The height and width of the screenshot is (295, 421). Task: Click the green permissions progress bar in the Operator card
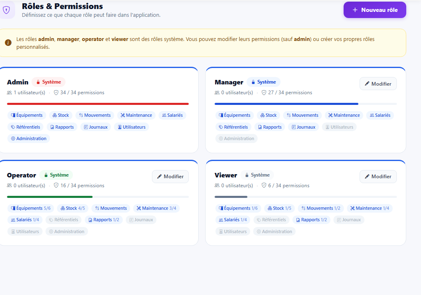(x=50, y=197)
